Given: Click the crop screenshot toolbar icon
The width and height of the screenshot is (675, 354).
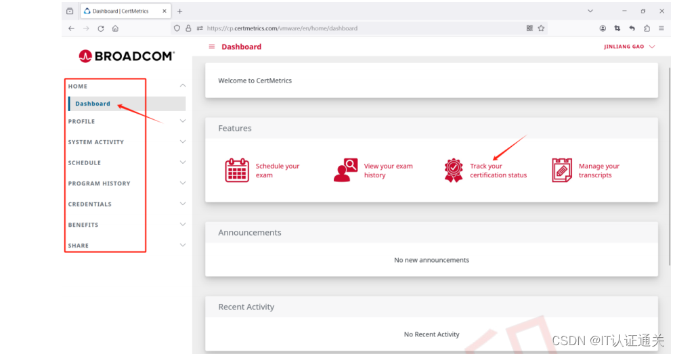Looking at the screenshot, I should (617, 28).
